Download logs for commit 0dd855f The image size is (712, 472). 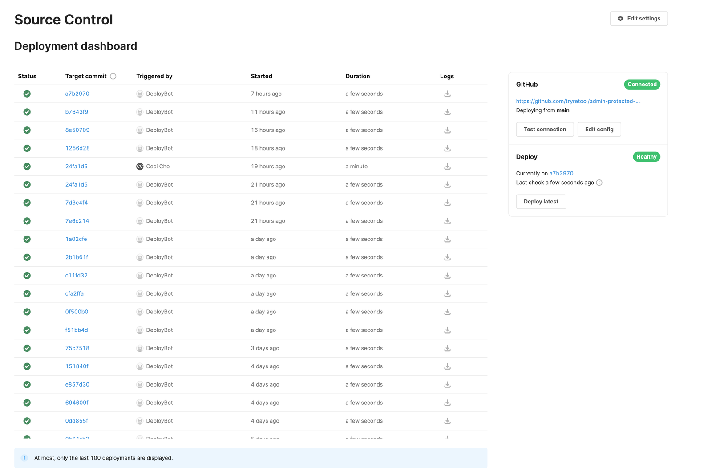coord(447,421)
